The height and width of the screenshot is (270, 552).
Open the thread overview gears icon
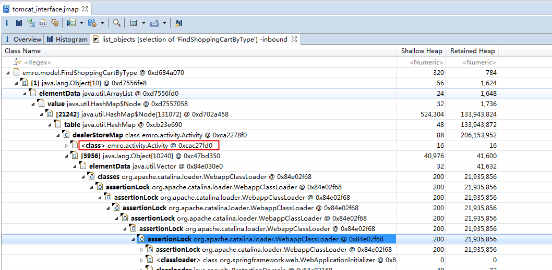pyautogui.click(x=55, y=23)
